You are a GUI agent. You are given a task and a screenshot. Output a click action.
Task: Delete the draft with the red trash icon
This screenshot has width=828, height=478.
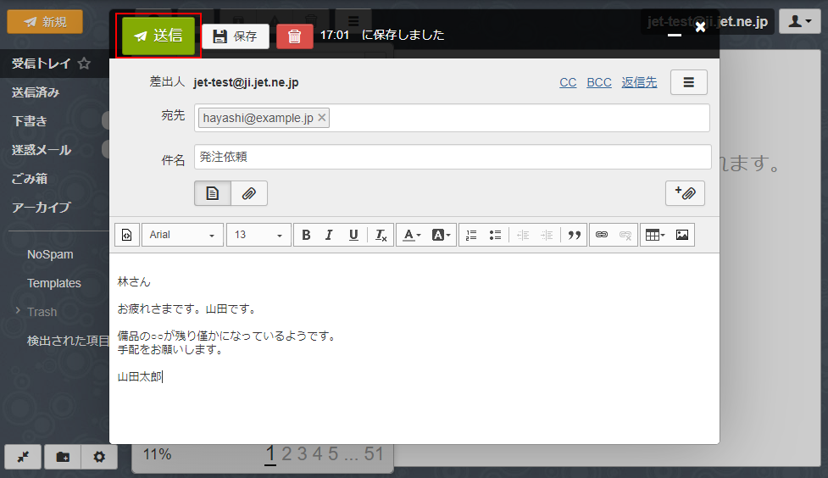click(x=294, y=36)
